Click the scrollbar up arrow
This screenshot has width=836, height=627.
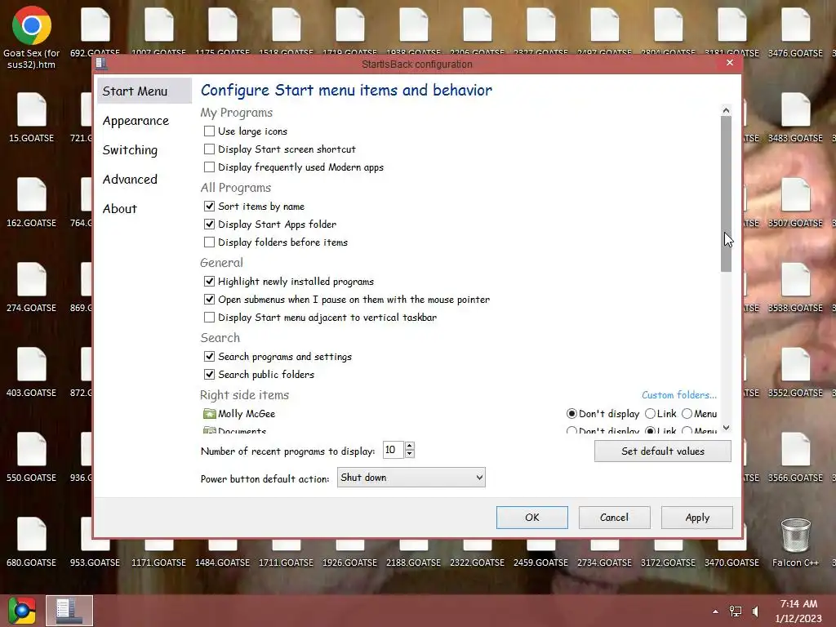tap(726, 110)
